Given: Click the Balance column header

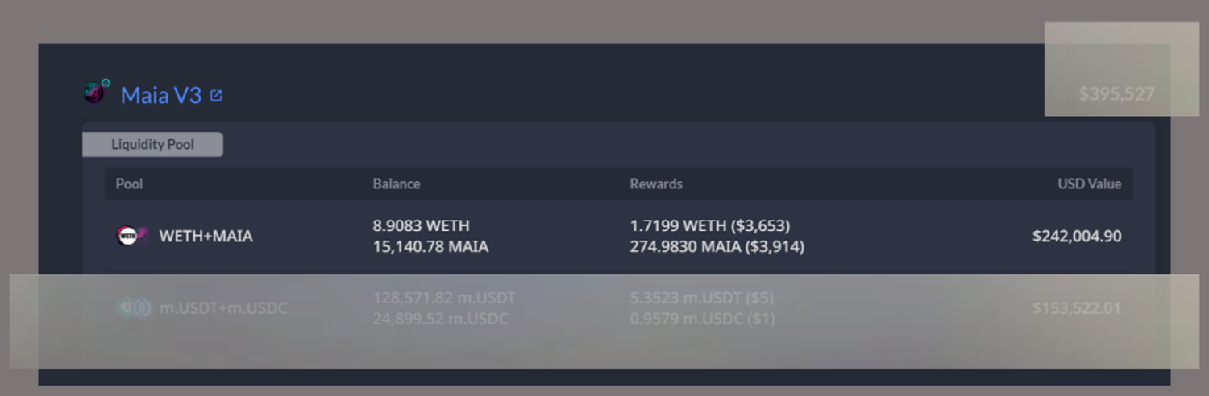Looking at the screenshot, I should [396, 184].
